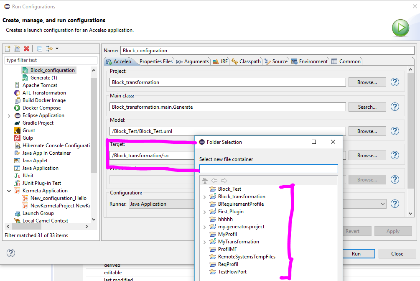Click the Forward arrow in Folder Selection
Screen dimensions: 420x281
point(224,181)
